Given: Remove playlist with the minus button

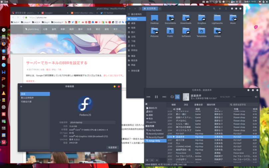Looking at the screenshot, I should (152, 160).
